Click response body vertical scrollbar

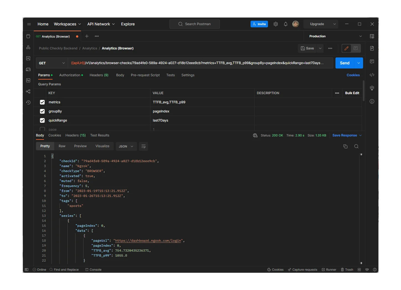tap(361, 209)
